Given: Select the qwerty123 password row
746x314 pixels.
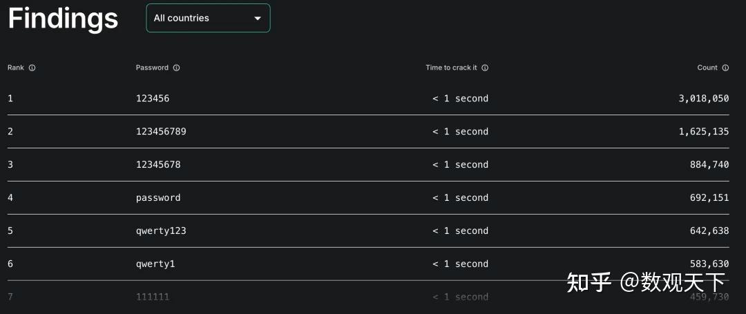Looking at the screenshot, I should click(368, 231).
